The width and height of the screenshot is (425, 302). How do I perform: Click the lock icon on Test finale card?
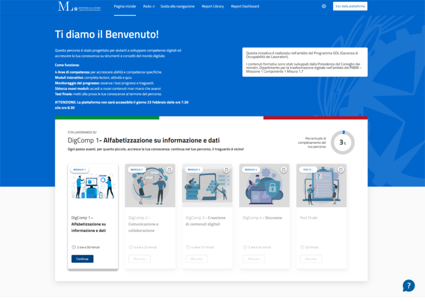point(341,170)
